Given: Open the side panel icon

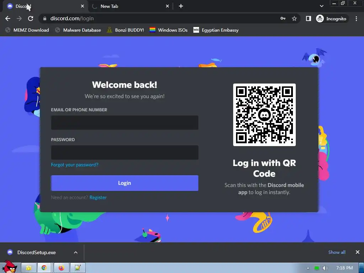Looking at the screenshot, I should (308, 18).
